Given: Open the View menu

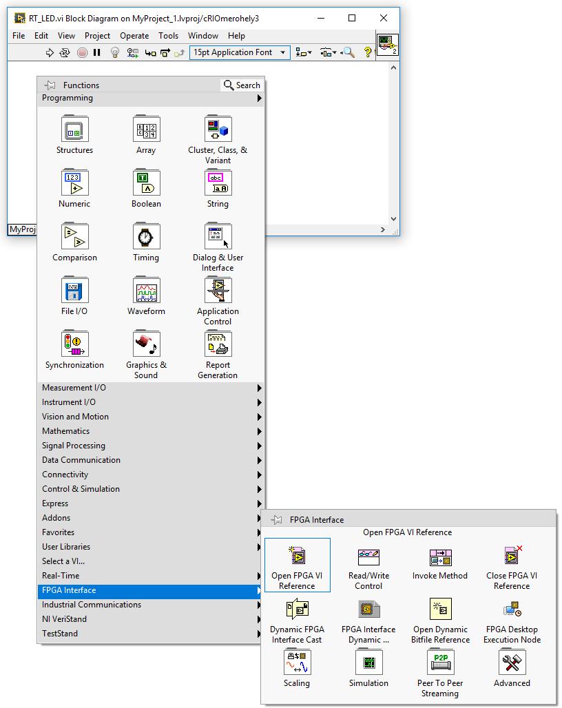Looking at the screenshot, I should (x=66, y=36).
